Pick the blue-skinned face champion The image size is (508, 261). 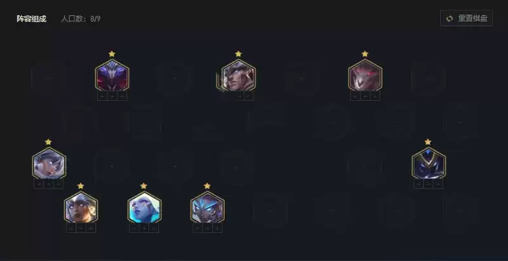pos(144,207)
